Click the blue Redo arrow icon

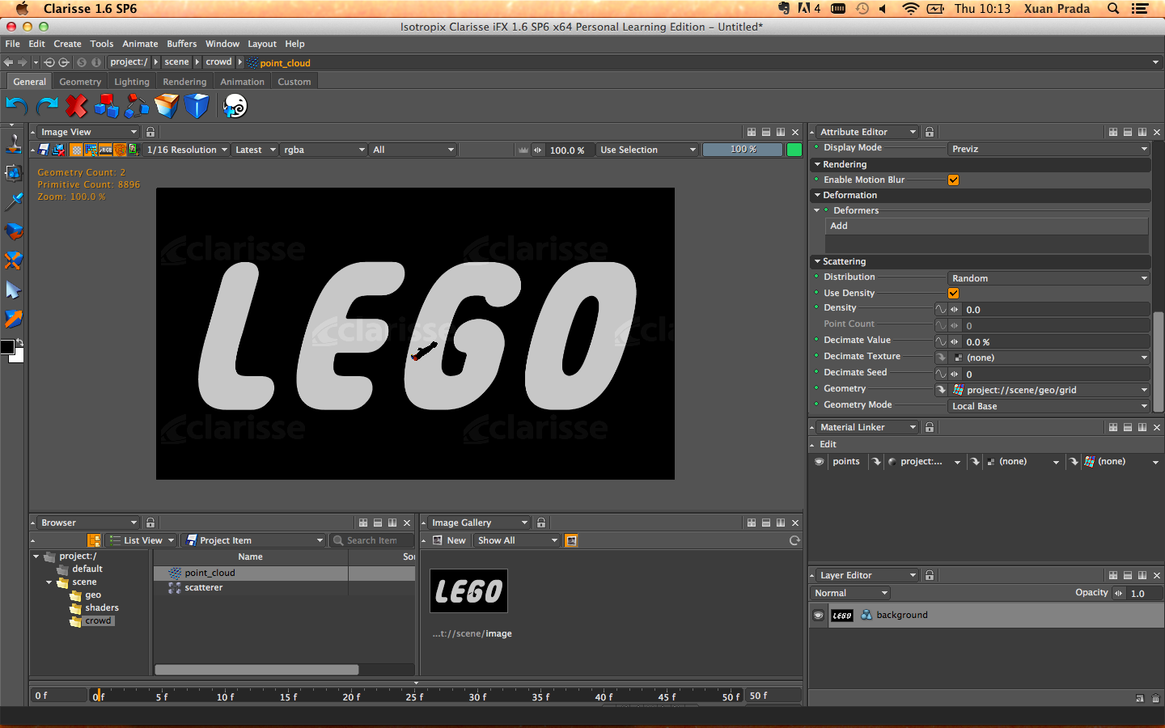pos(48,106)
